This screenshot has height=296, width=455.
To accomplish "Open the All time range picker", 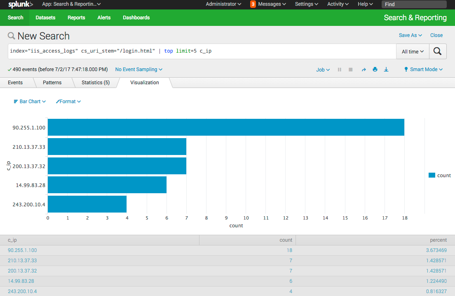I will (412, 51).
